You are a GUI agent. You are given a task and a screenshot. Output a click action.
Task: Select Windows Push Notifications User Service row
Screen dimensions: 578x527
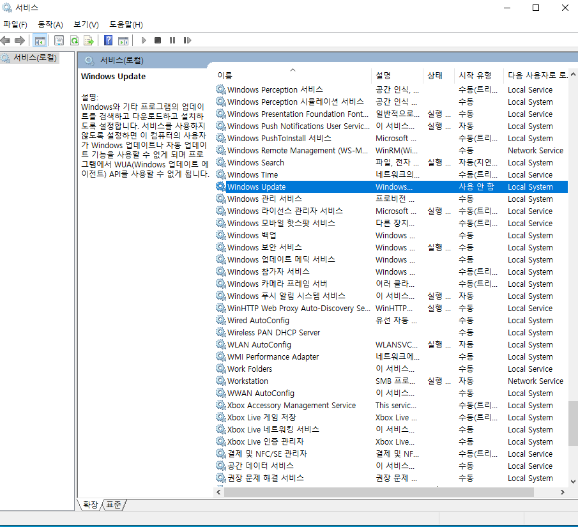[391, 126]
